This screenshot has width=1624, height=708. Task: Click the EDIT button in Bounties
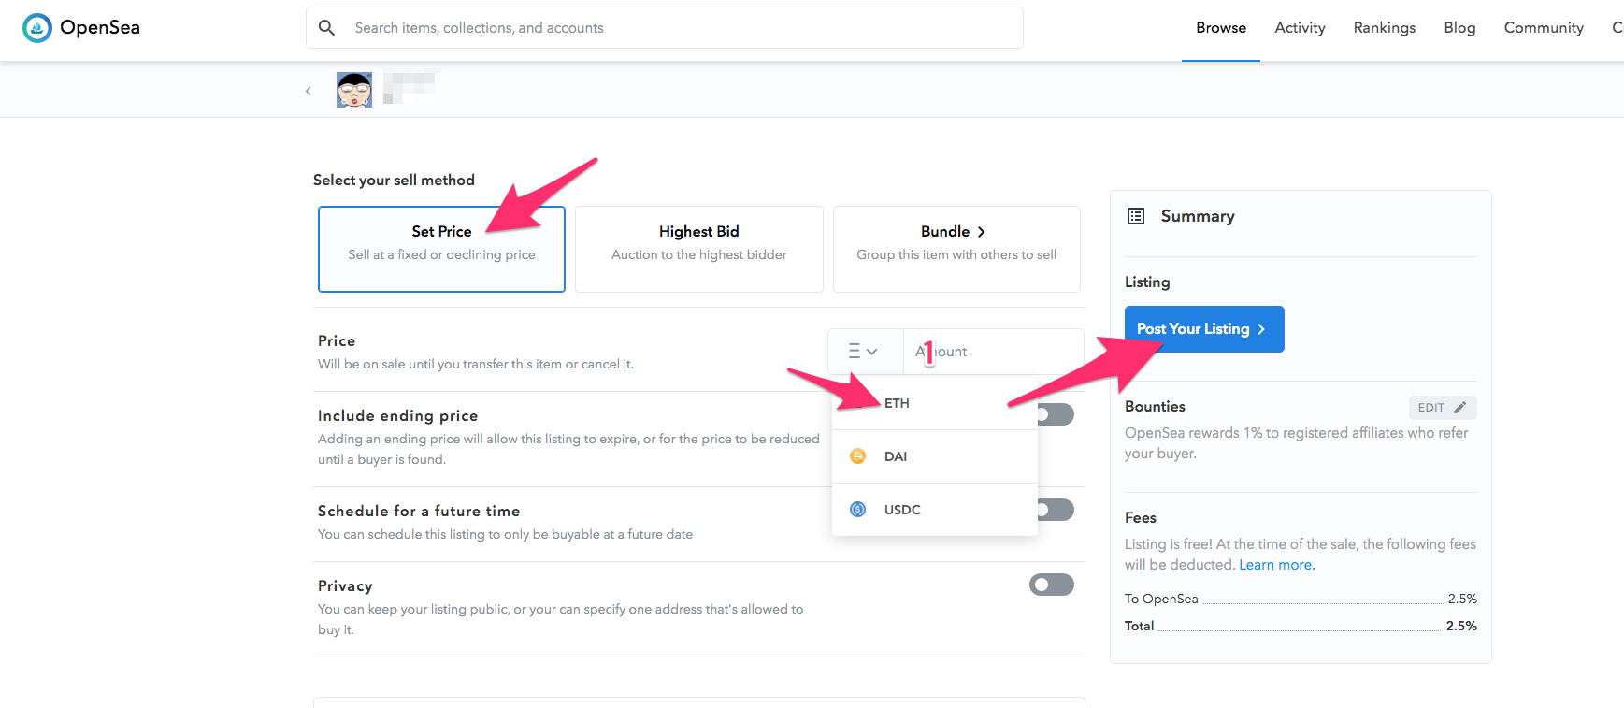pos(1443,407)
